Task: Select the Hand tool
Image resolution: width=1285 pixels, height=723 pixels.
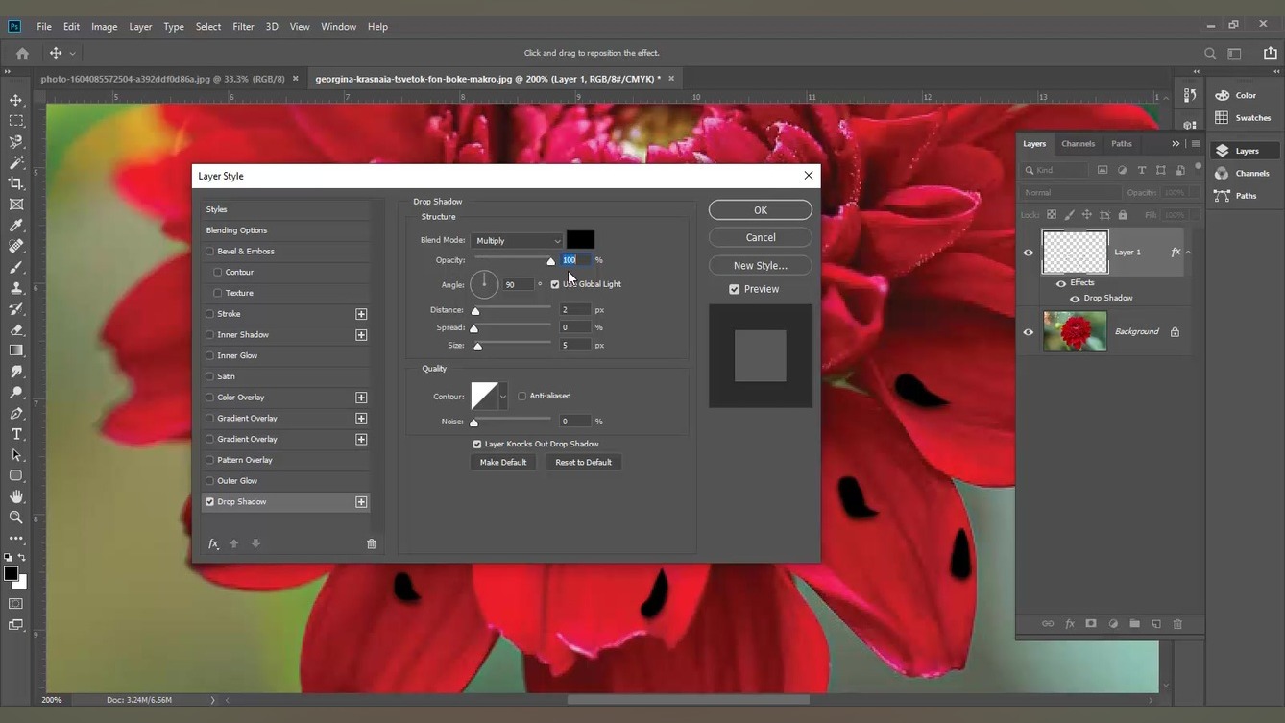Action: [x=16, y=496]
